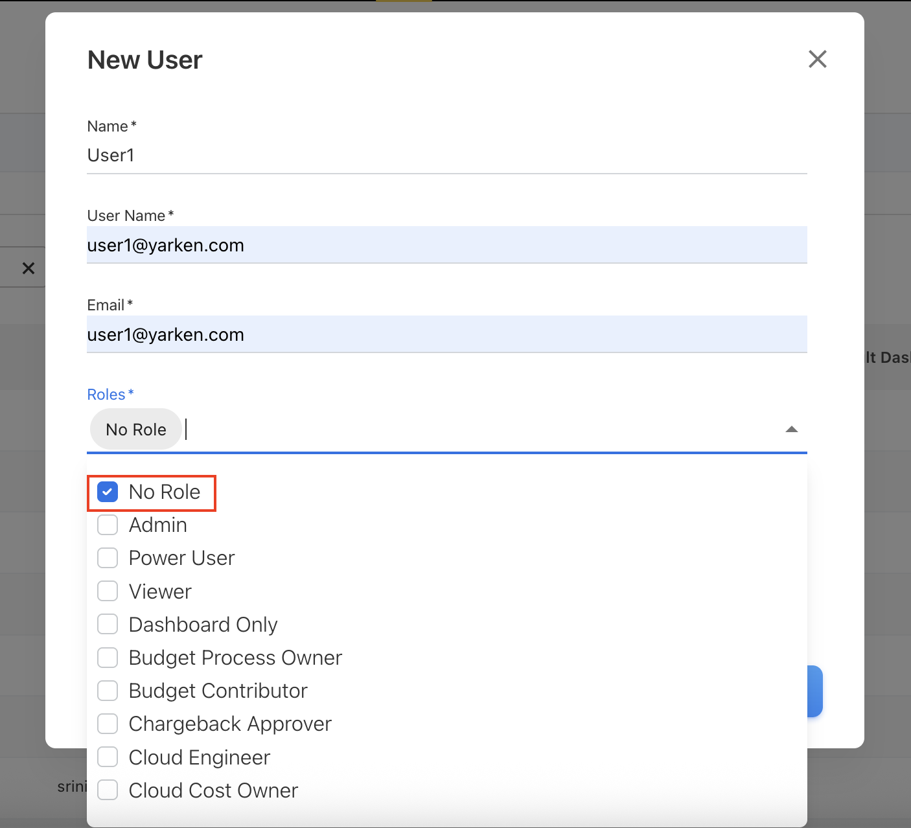Check the Dashboard Only role
This screenshot has width=911, height=828.
[x=108, y=624]
